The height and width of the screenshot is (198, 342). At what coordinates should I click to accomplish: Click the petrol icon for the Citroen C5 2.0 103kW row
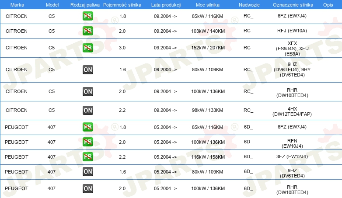[x=87, y=31]
